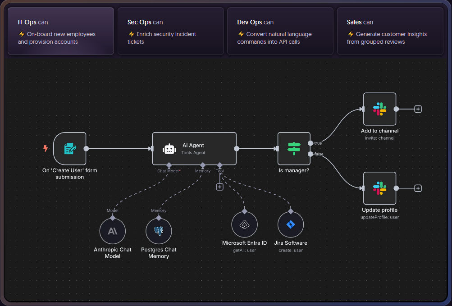The width and height of the screenshot is (452, 306).
Task: Select the AI Agent robot node
Action: (194, 149)
